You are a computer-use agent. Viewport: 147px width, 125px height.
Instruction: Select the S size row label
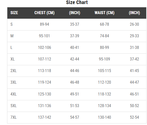(x=11, y=24)
